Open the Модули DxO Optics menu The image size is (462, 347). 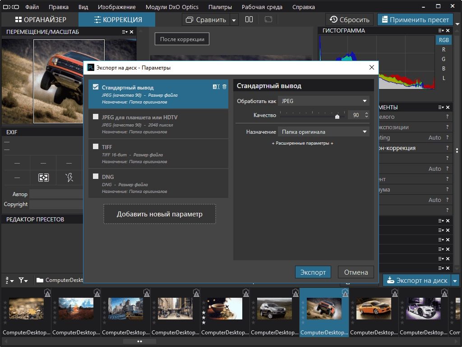[172, 7]
